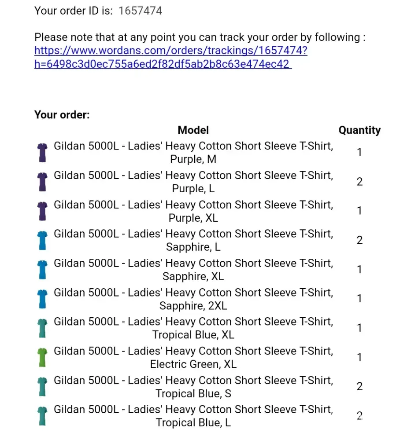Click the Purple, XL shirt thumbnail
The height and width of the screenshot is (440, 411).
(x=42, y=211)
